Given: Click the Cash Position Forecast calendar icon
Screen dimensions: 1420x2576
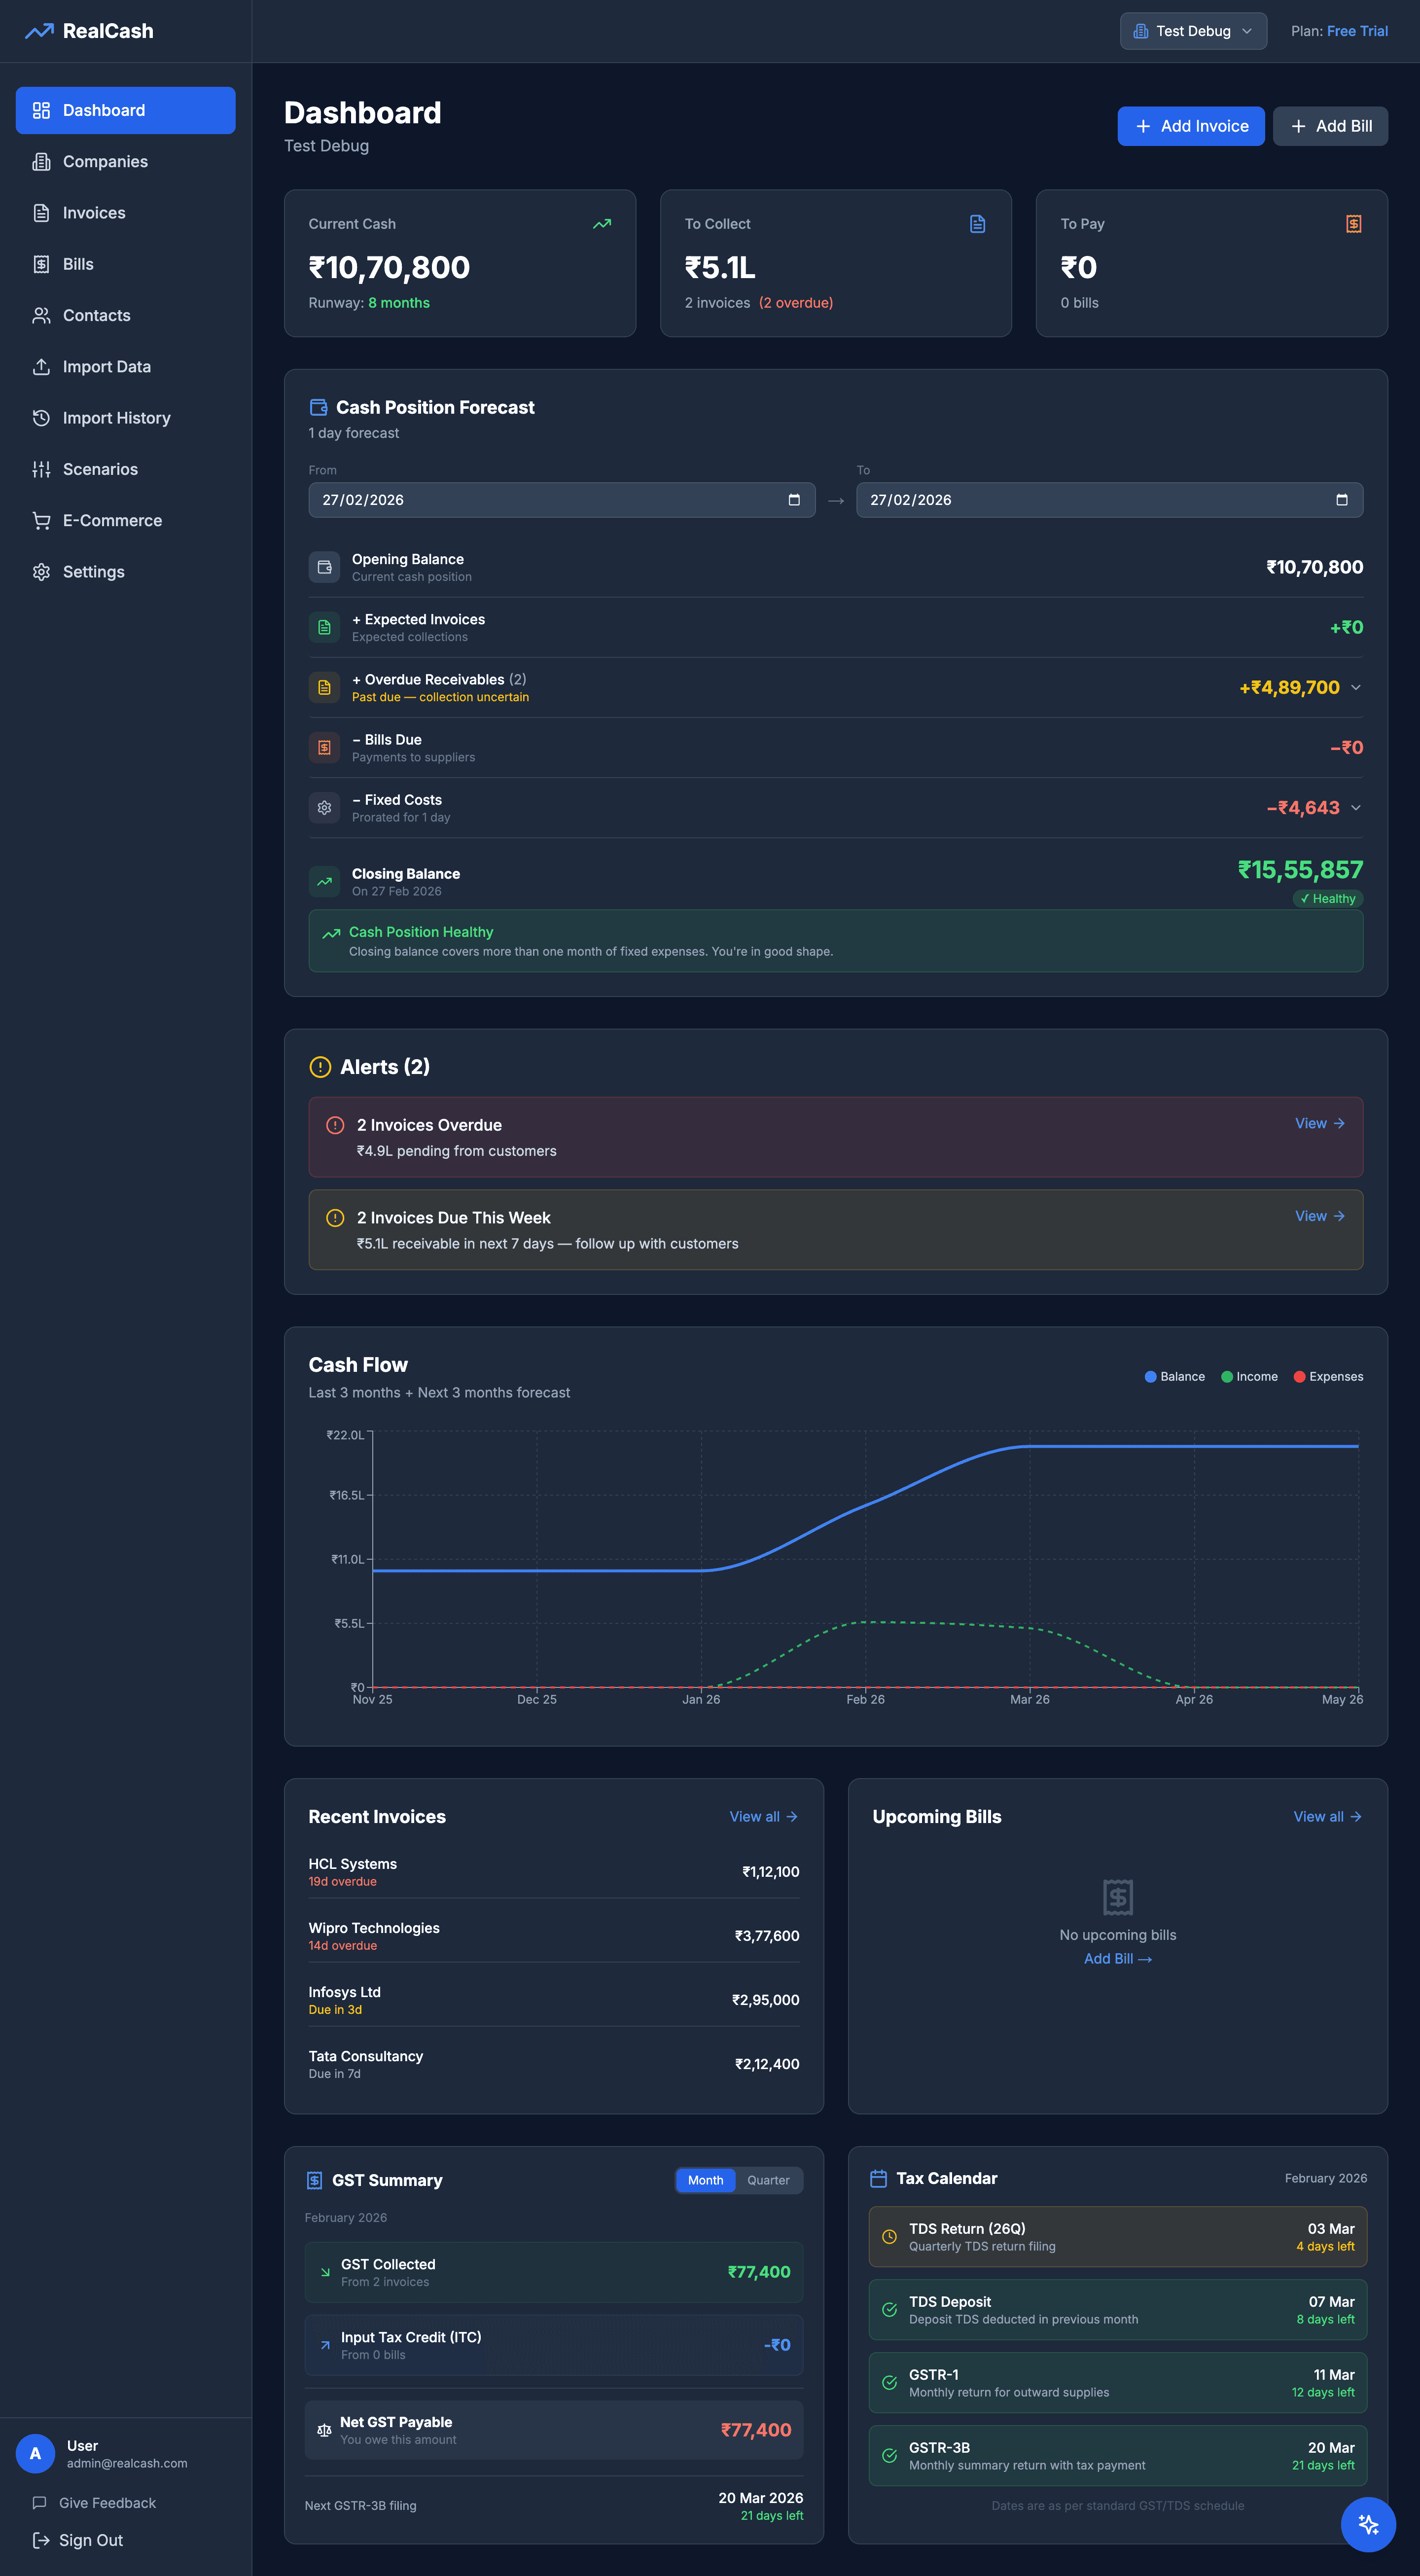Looking at the screenshot, I should (319, 407).
